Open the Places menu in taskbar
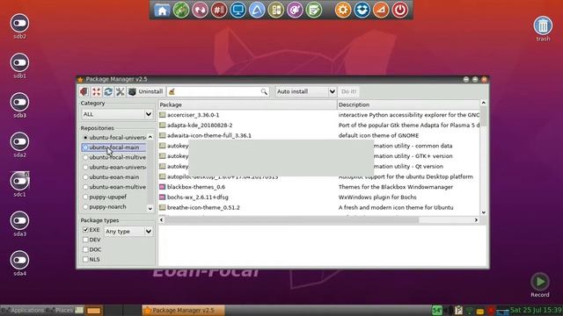The width and height of the screenshot is (563, 316). pyautogui.click(x=61, y=310)
